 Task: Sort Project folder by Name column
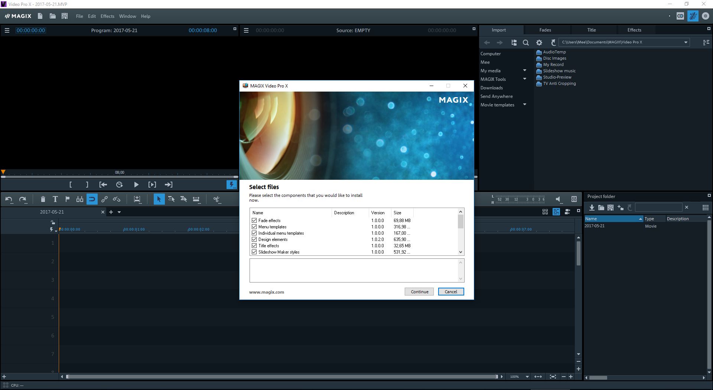pos(613,219)
